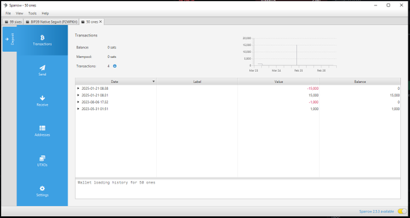
Task: Click the Label column header
Action: point(197,81)
